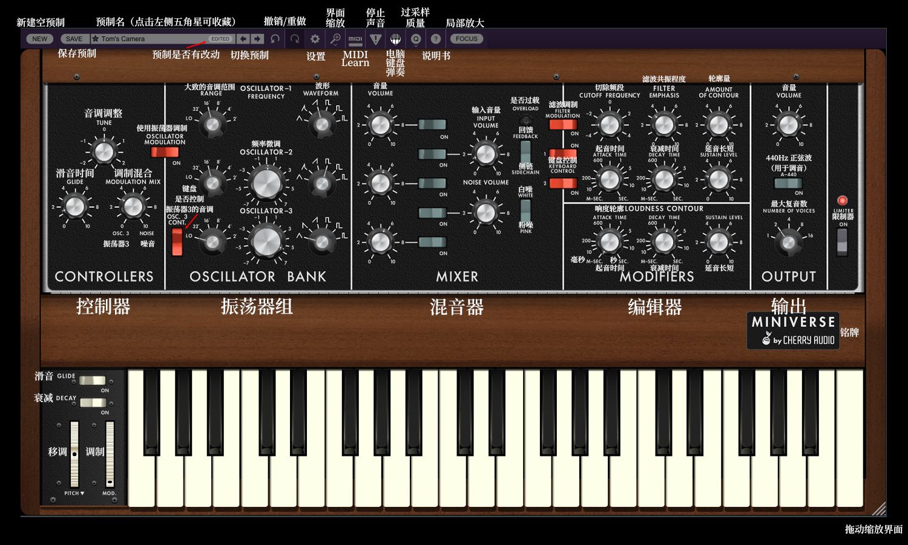Click the CUTOFF FREQUENCY knob
Viewport: 908px width, 545px height.
610,124
